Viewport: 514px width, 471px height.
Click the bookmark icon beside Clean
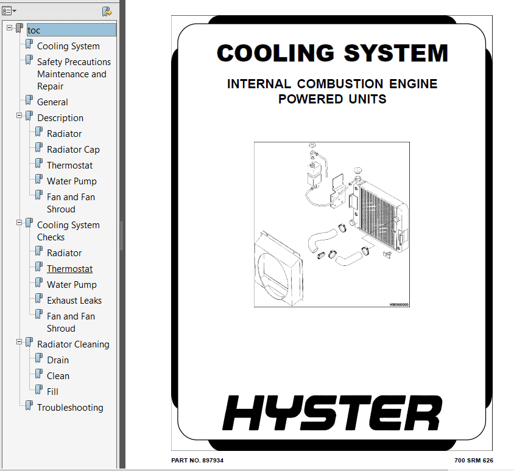[39, 374]
